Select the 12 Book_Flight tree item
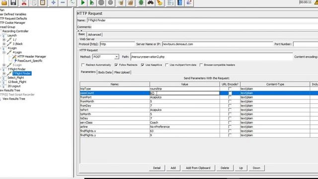Viewport: 318px width, 179px height. click(x=17, y=82)
